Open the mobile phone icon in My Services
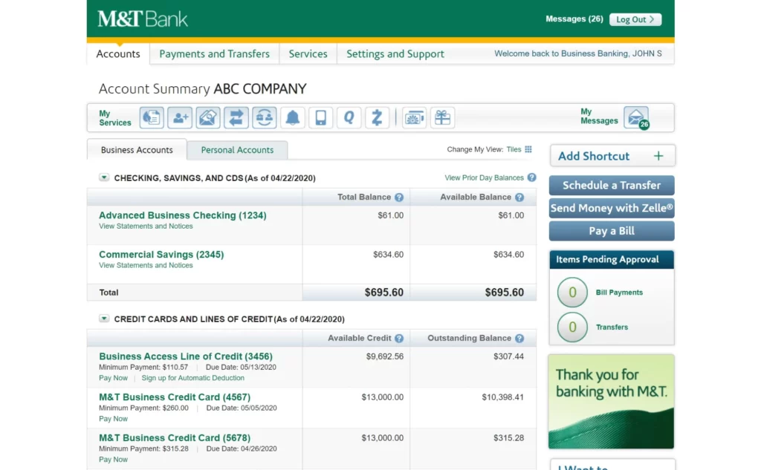Screen dimensions: 761x470 320,117
